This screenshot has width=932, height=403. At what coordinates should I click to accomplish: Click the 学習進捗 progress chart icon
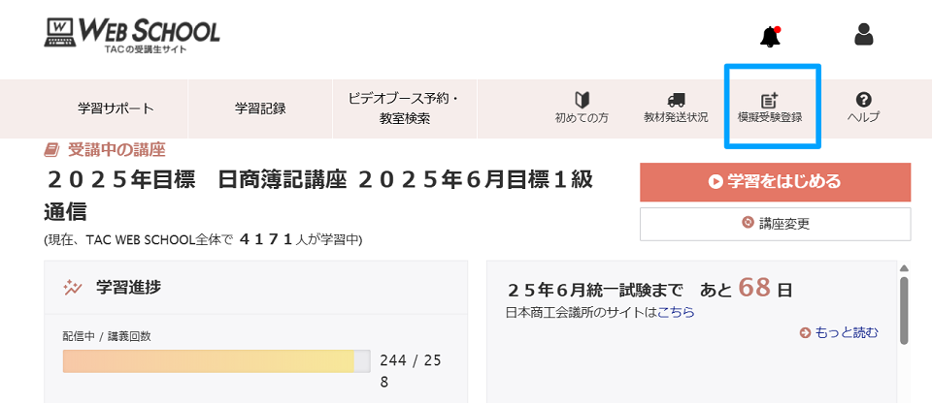tap(72, 287)
